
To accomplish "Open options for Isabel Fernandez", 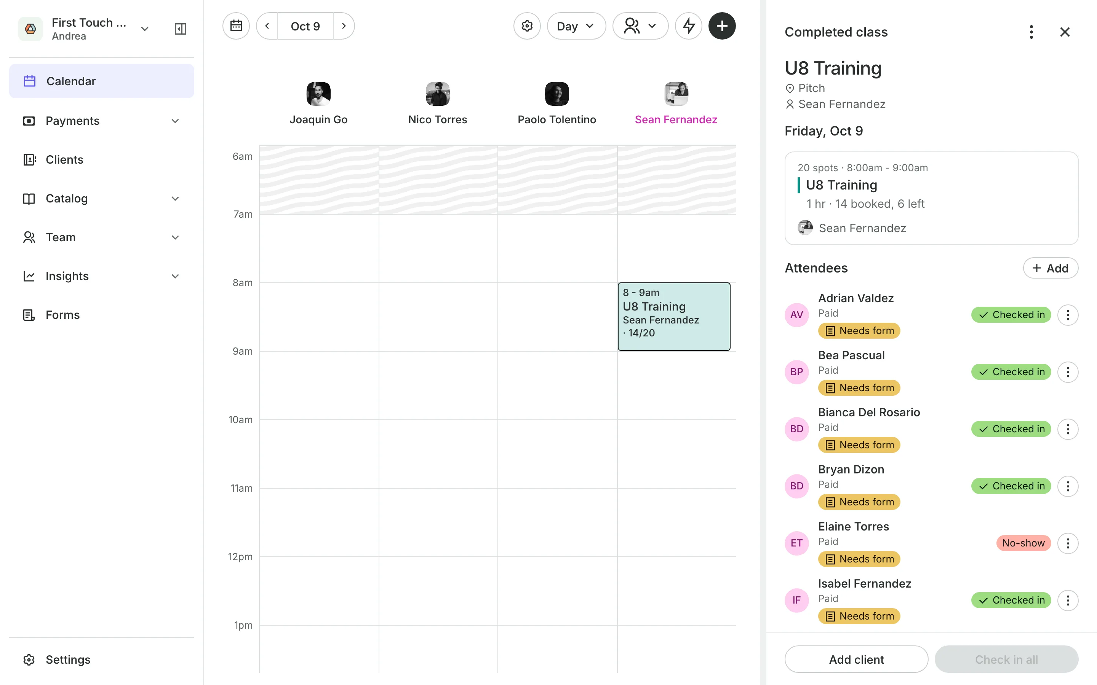I will tap(1068, 600).
